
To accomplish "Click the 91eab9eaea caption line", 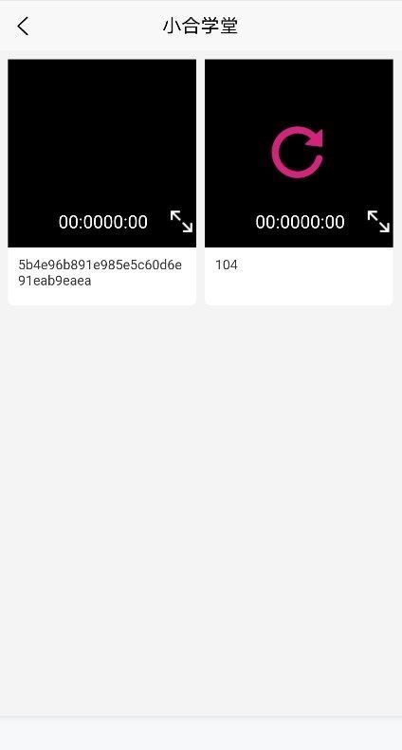I will point(55,281).
